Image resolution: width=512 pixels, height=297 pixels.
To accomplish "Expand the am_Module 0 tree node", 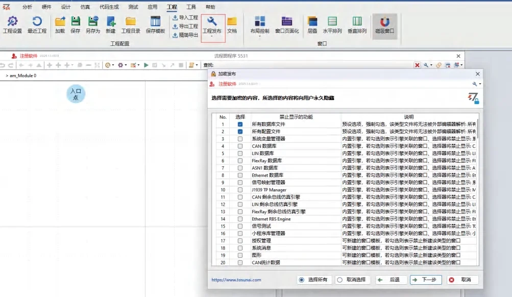I will 7,76.
